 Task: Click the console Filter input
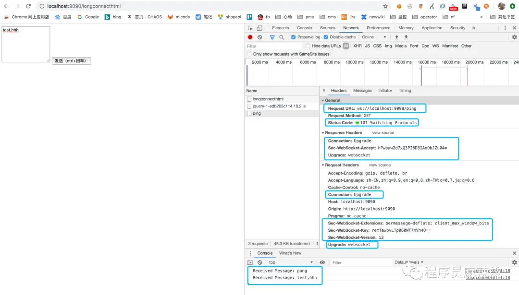[x=361, y=262]
